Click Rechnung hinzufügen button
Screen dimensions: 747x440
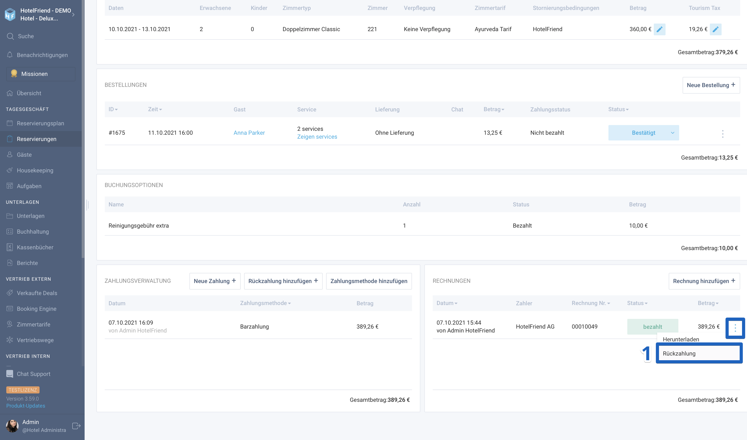tap(704, 281)
